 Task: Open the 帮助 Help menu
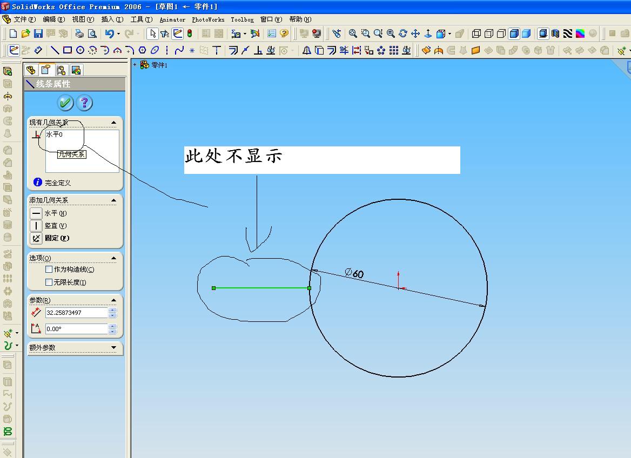point(300,19)
